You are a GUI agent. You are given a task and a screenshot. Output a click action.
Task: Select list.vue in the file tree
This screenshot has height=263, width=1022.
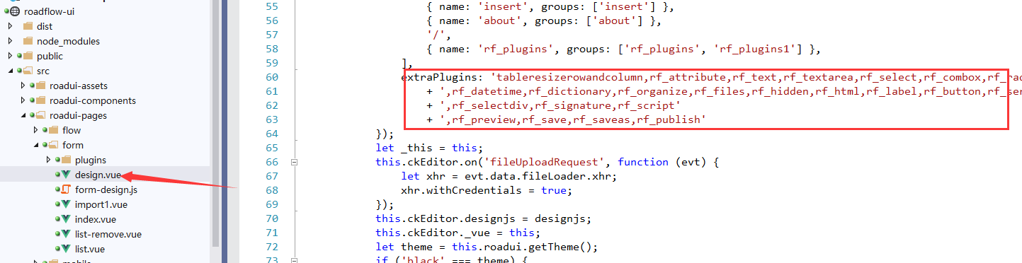90,249
